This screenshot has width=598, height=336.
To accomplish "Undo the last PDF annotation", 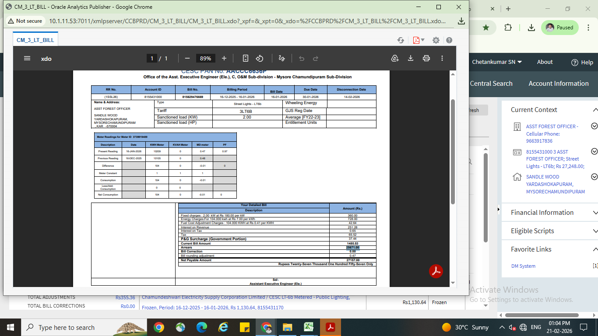I will pyautogui.click(x=302, y=58).
